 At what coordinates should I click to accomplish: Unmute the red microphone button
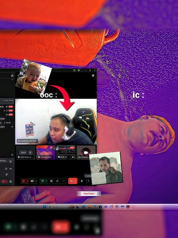[23, 181]
